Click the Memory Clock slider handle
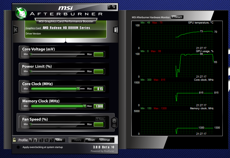Viewport: 230px width, 158px height. [85, 106]
